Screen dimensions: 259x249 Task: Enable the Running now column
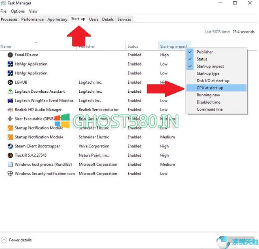pyautogui.click(x=217, y=95)
